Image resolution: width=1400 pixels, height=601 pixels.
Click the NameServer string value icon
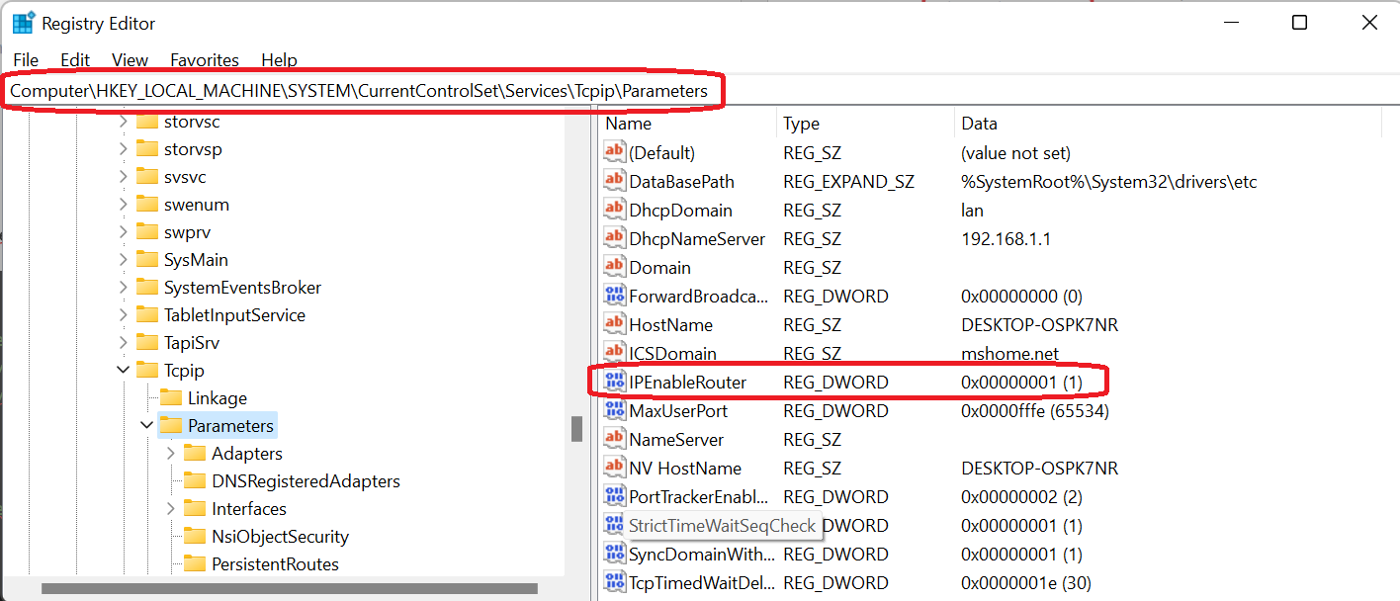pyautogui.click(x=615, y=440)
